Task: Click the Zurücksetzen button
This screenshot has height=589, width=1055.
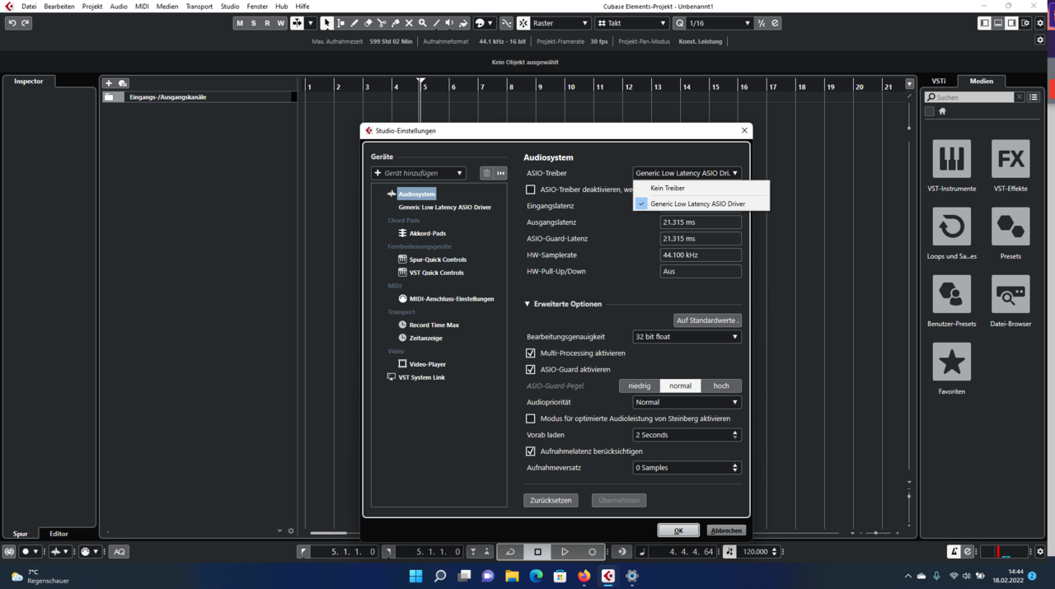Action: pos(551,500)
